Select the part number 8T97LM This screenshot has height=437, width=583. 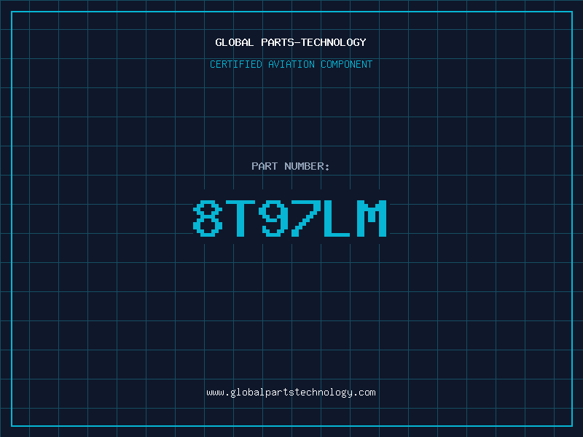coord(290,218)
